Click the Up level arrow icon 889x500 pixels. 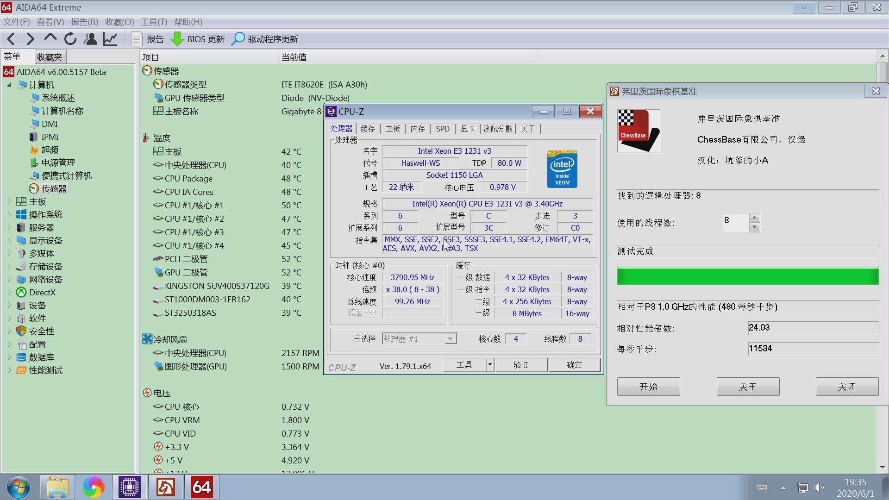[x=50, y=38]
